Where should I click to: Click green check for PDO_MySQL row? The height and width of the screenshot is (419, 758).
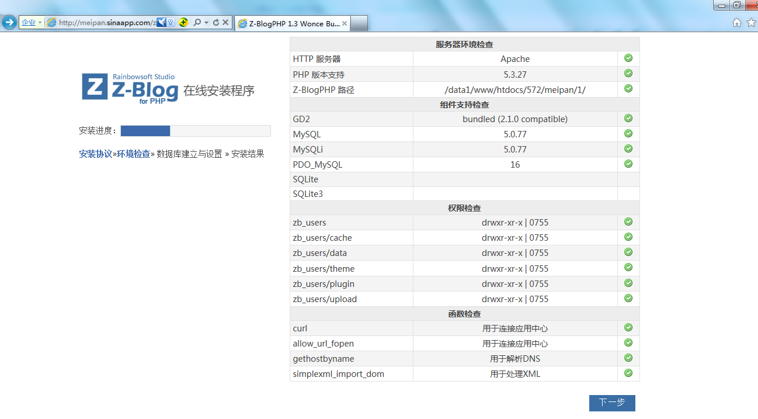click(628, 164)
